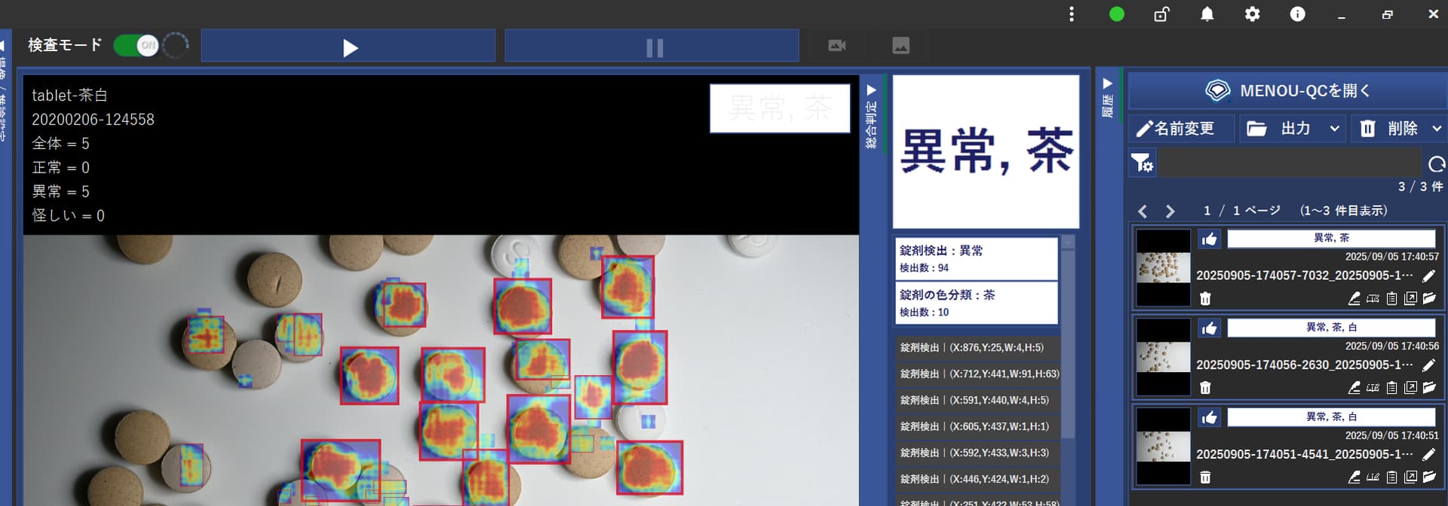This screenshot has width=1448, height=506.
Task: Click thumbs-up on the 17:40:57 history item
Action: pos(1210,239)
